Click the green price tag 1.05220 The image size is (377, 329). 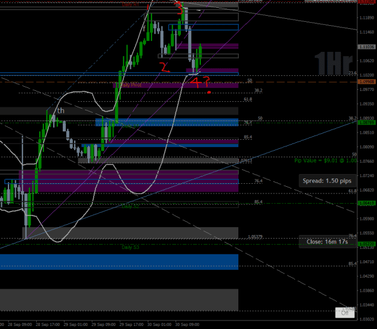point(366,244)
